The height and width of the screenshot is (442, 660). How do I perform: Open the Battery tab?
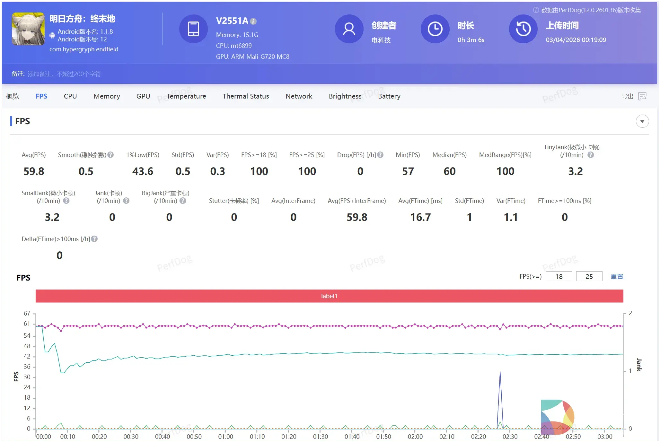pyautogui.click(x=389, y=96)
